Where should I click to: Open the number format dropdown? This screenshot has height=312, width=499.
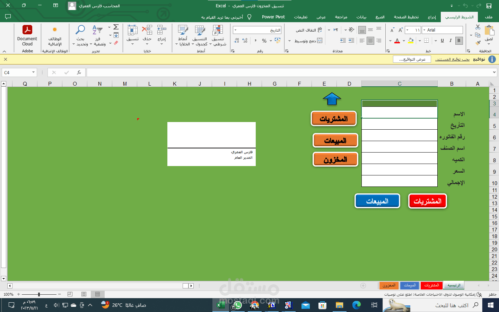235,30
